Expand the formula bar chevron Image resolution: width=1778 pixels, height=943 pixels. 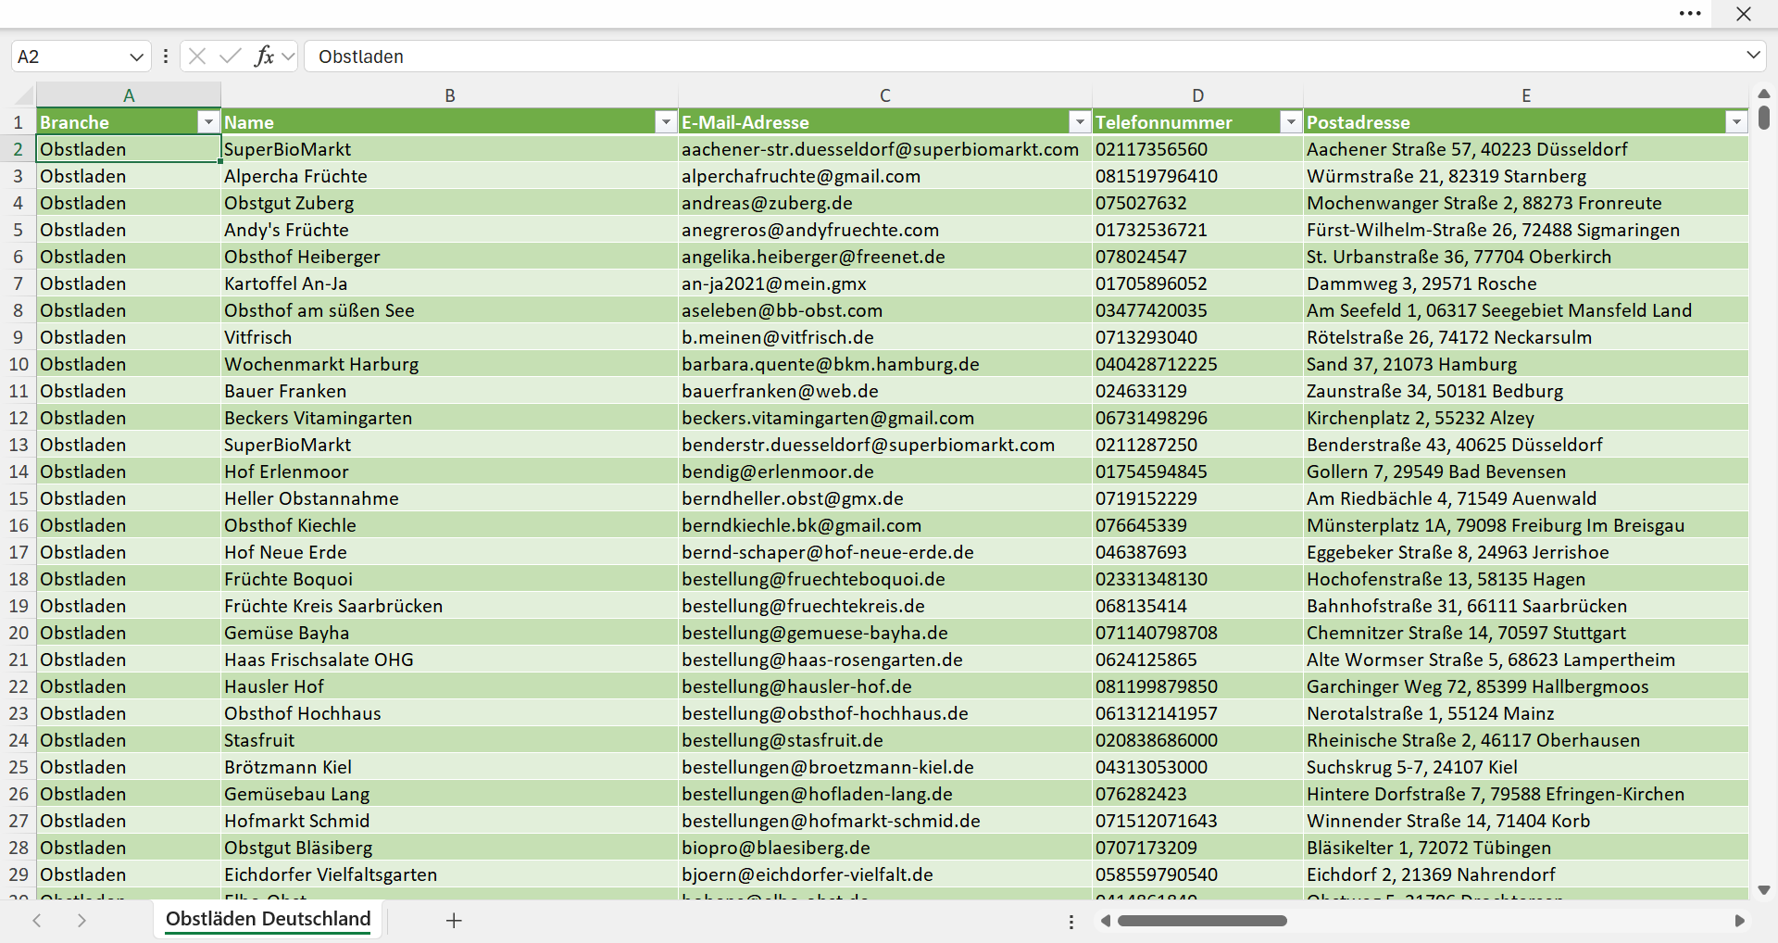click(x=1753, y=55)
